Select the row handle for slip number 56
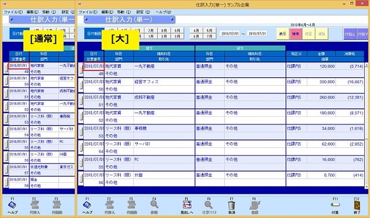 tap(80, 179)
